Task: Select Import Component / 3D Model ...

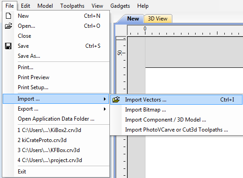Action: point(176,120)
